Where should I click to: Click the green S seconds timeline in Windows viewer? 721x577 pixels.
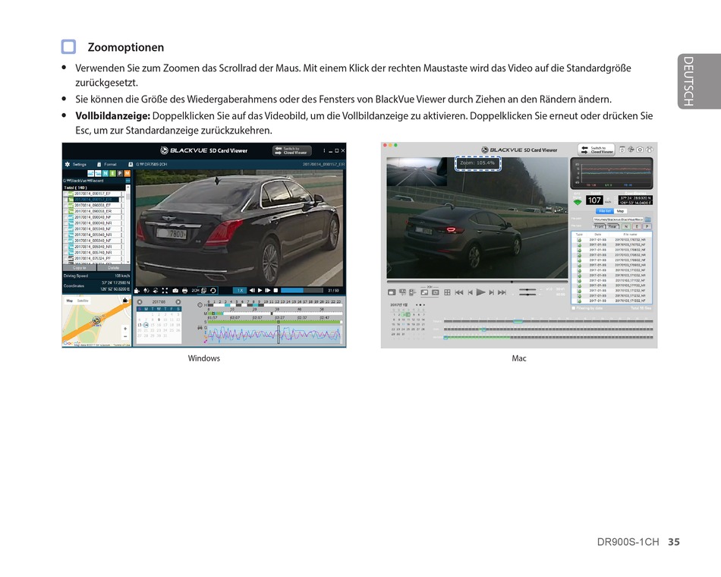(275, 322)
